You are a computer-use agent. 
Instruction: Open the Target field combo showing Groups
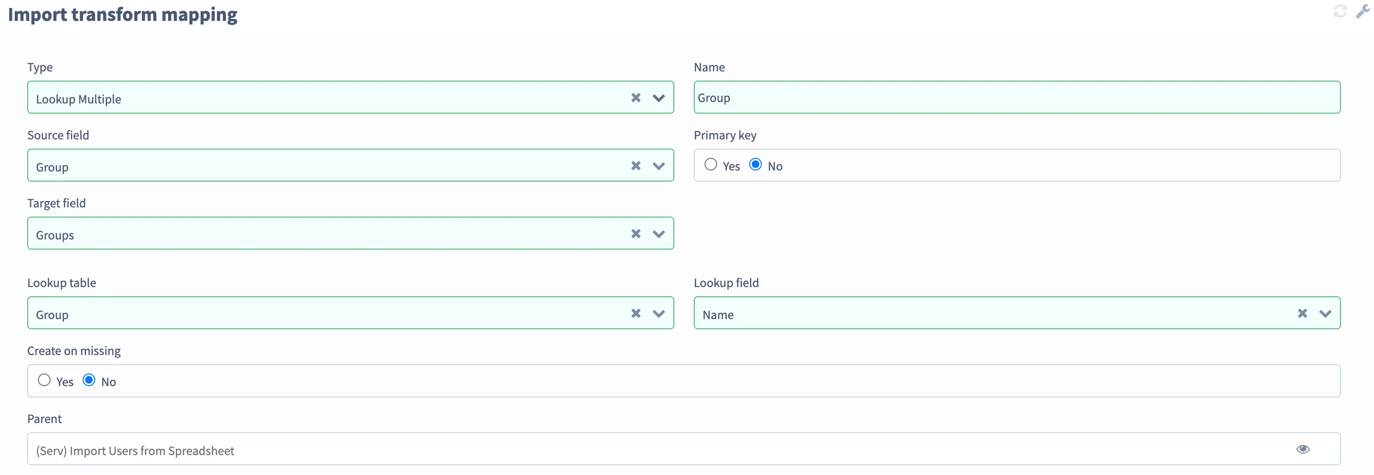(350, 233)
